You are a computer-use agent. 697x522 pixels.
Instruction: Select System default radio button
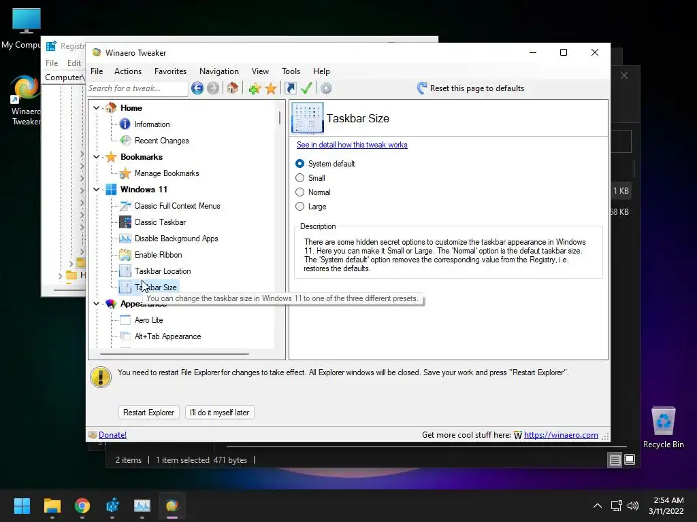(x=300, y=164)
